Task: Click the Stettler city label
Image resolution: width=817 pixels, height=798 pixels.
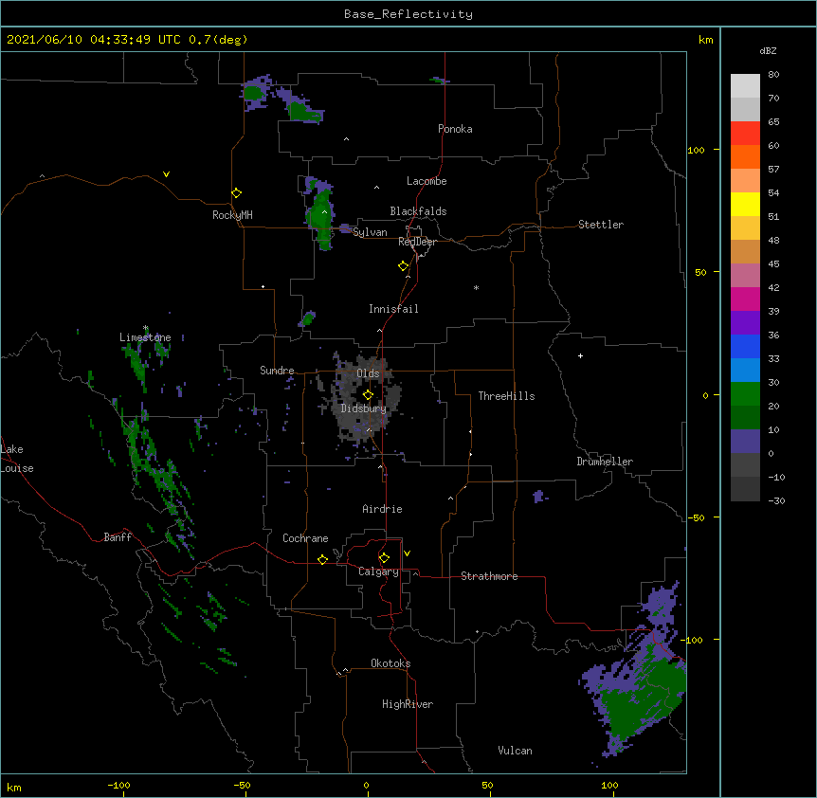Action: point(600,225)
